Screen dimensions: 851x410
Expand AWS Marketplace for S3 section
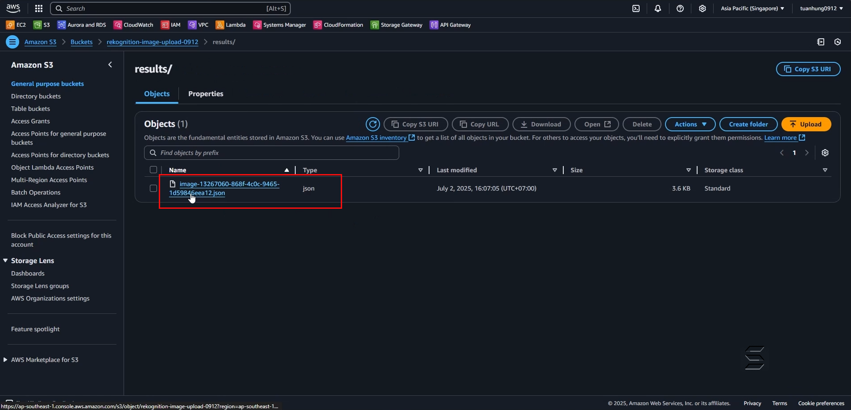tap(5, 360)
